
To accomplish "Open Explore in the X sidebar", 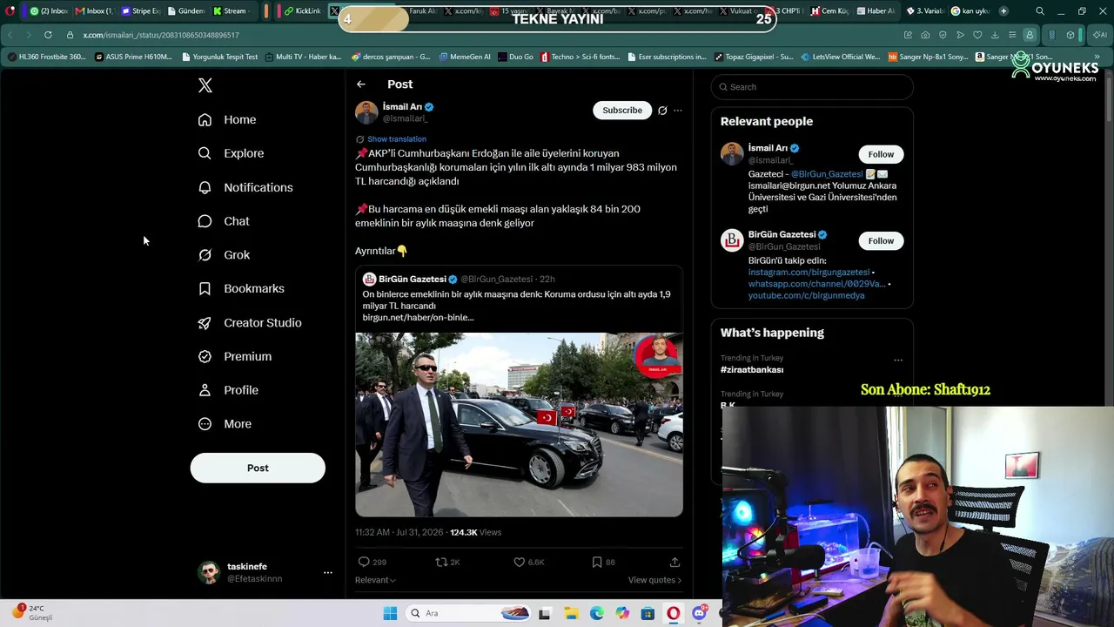I will (x=231, y=153).
